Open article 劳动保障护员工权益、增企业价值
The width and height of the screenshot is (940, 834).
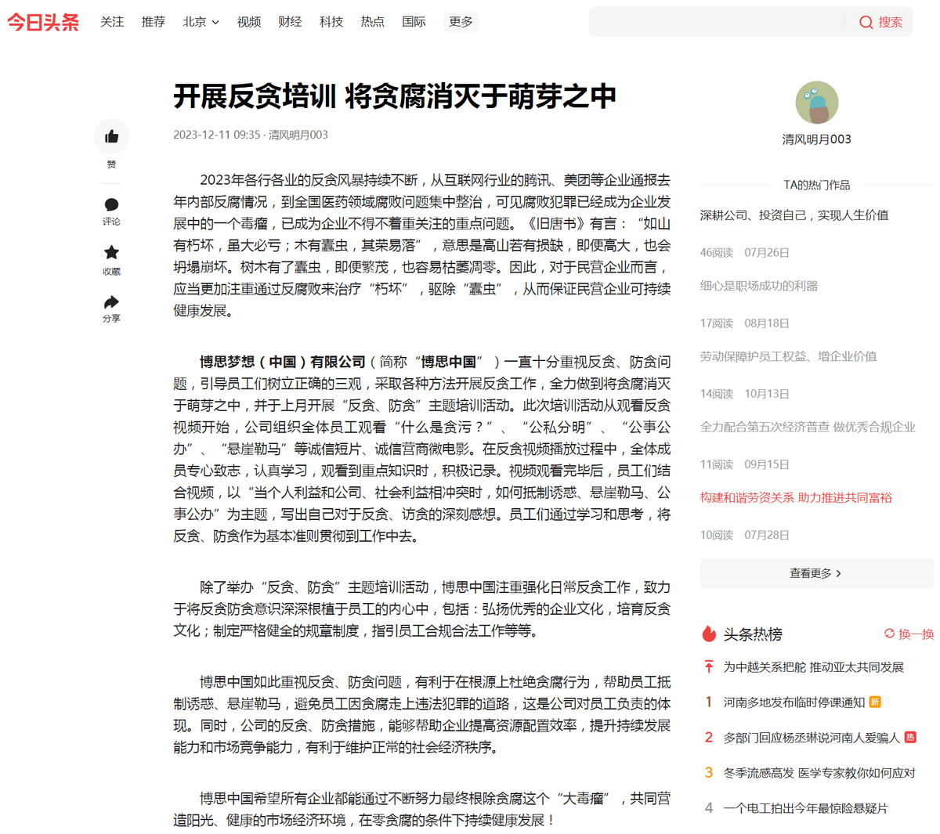788,356
